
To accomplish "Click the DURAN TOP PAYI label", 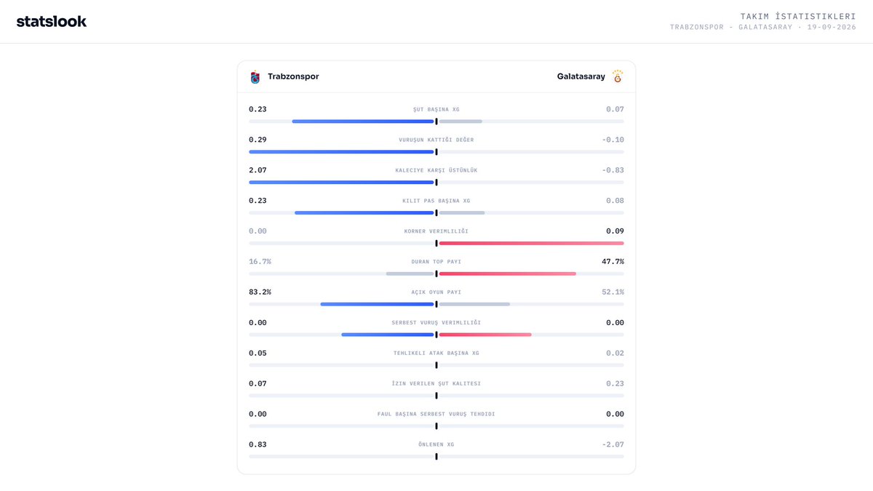I will pos(436,263).
